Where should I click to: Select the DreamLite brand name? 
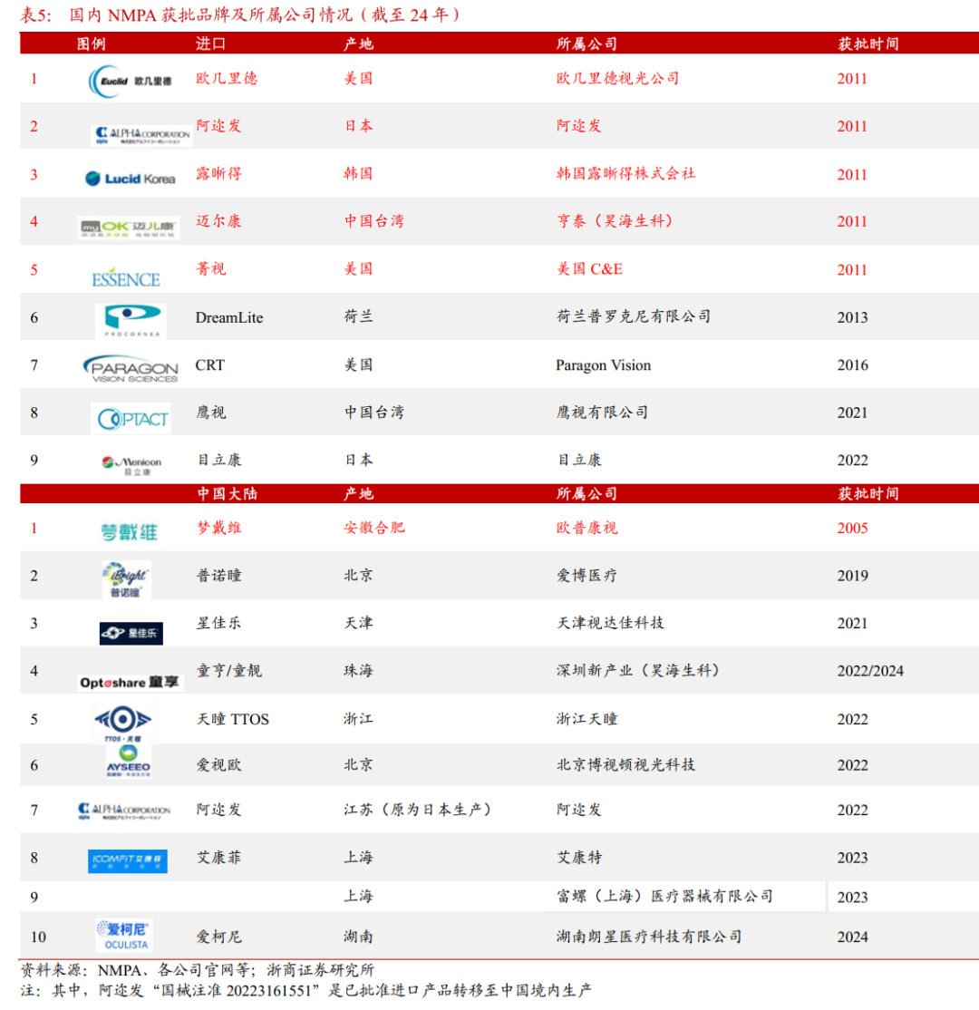[229, 317]
